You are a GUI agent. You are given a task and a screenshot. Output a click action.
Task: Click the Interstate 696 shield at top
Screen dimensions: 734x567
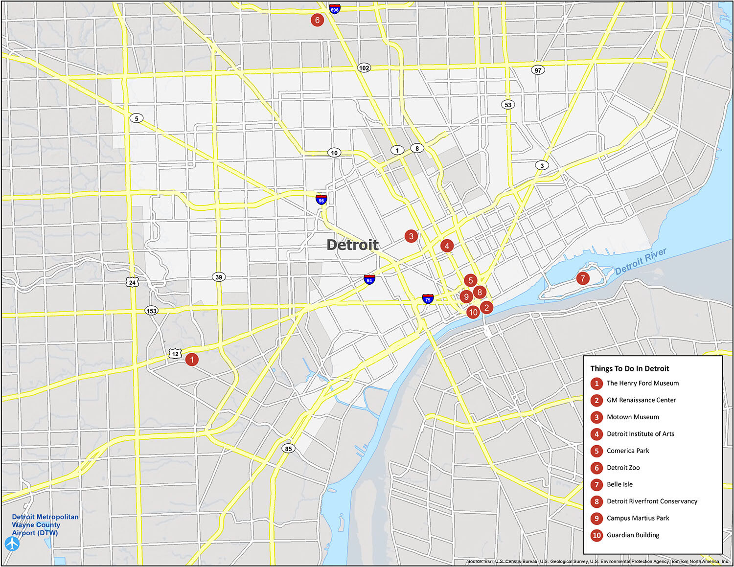tap(334, 8)
